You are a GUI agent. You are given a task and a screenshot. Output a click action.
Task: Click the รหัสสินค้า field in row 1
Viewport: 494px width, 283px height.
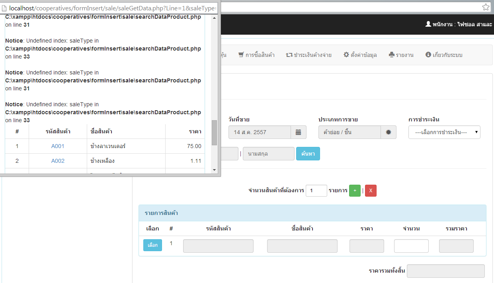218,246
